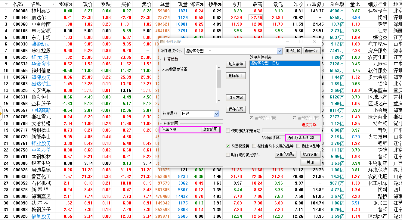
Task: Click stock name 中钨高新
Action: coord(41,110)
